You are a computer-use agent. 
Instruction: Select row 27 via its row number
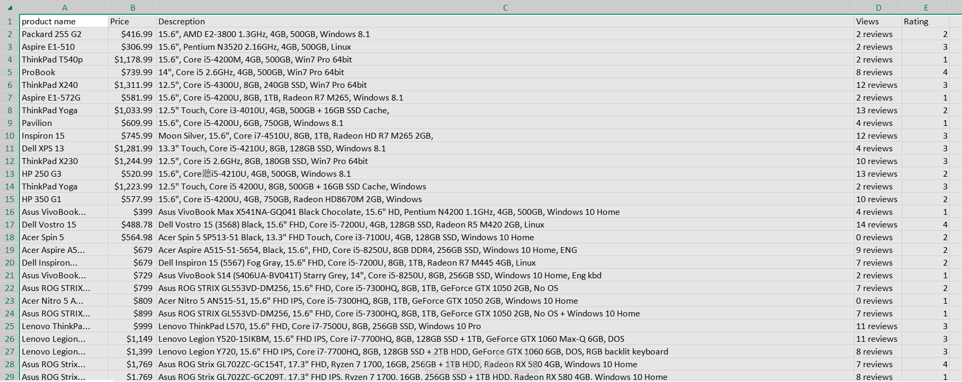(x=10, y=351)
